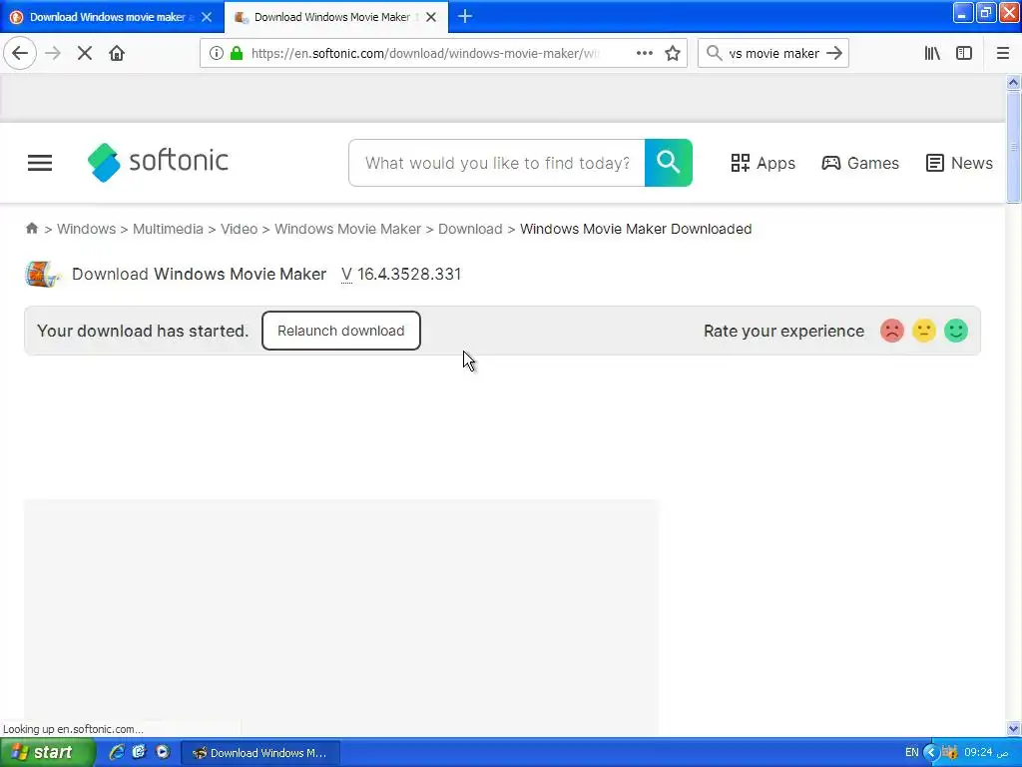Show sidebars icon in browser toolbar
The image size is (1022, 767).
pyautogui.click(x=964, y=54)
